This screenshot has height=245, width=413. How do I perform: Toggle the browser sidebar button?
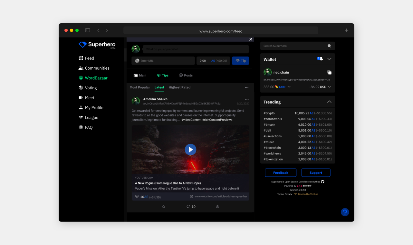pyautogui.click(x=87, y=30)
